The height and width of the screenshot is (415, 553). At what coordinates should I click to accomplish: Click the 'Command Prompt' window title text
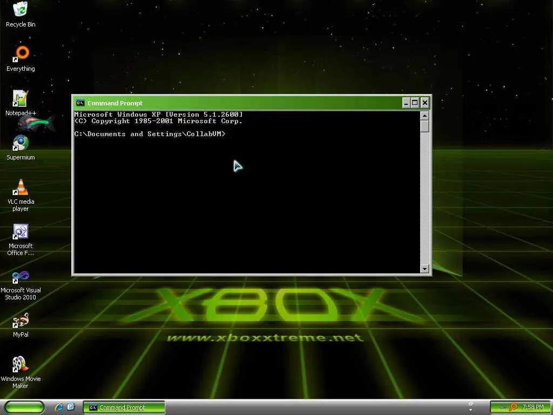[x=115, y=103]
